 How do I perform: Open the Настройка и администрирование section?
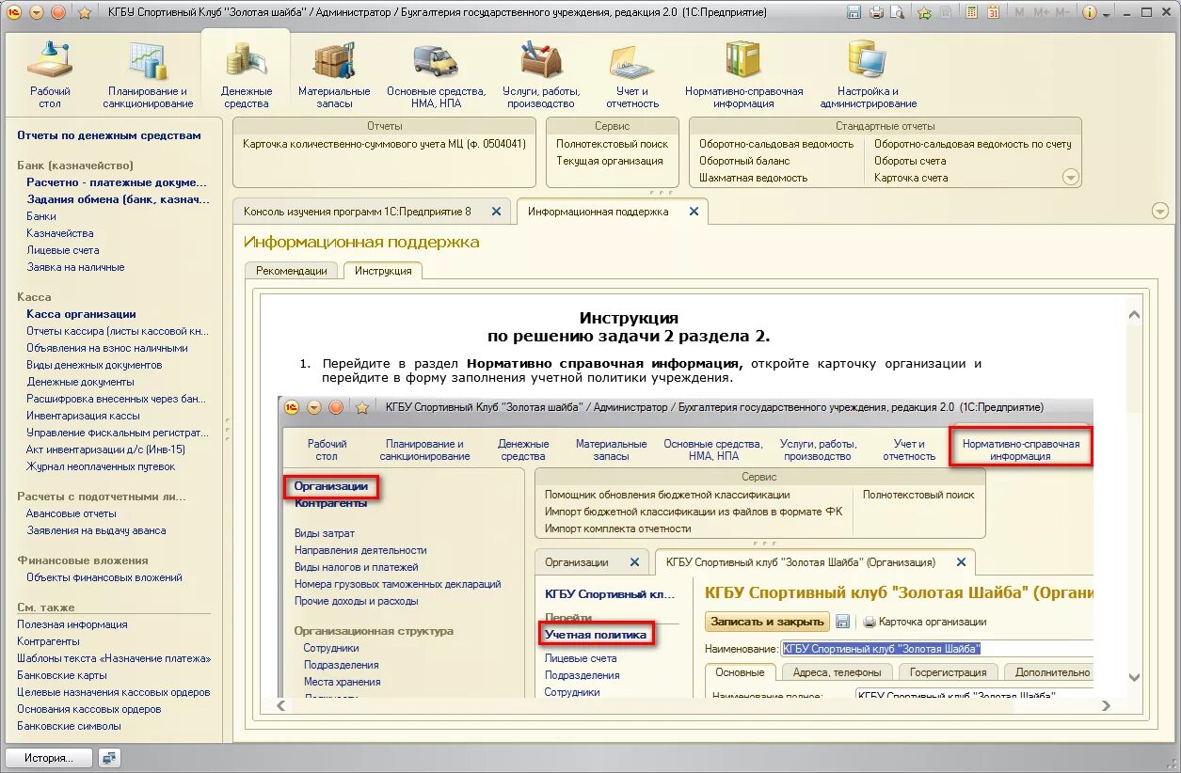click(868, 75)
